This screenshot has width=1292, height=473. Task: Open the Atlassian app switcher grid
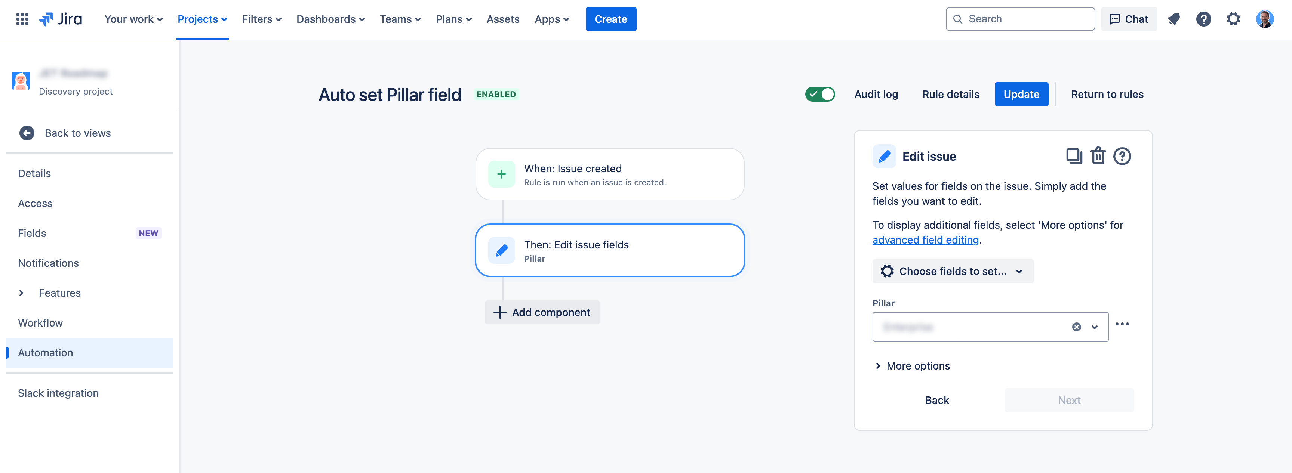tap(22, 19)
